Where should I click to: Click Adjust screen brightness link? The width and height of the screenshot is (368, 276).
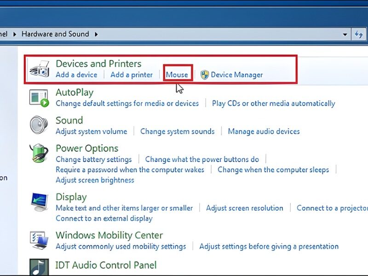(95, 180)
